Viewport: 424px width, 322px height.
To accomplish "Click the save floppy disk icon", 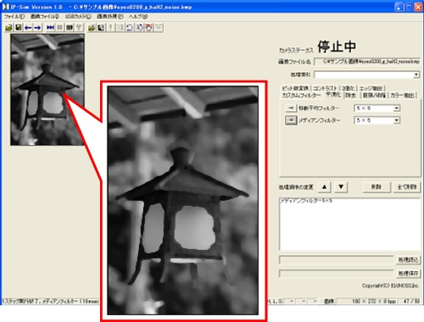I will pos(18,27).
